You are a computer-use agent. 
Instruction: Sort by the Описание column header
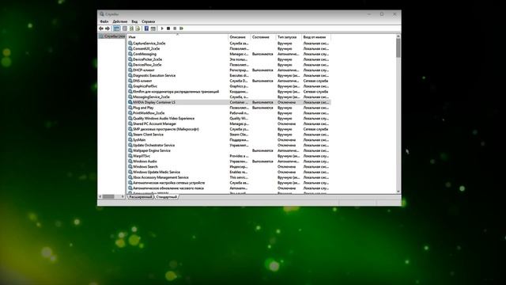coord(239,37)
